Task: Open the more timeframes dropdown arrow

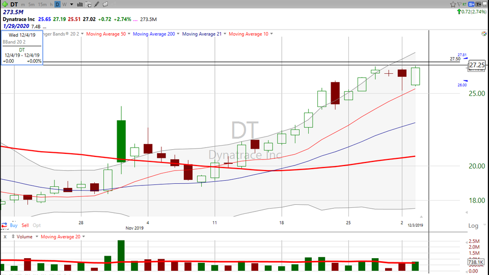Action: point(71,5)
